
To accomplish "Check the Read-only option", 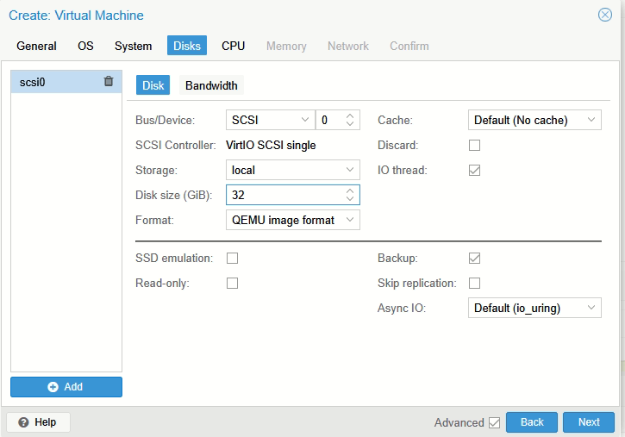I will pyautogui.click(x=232, y=283).
